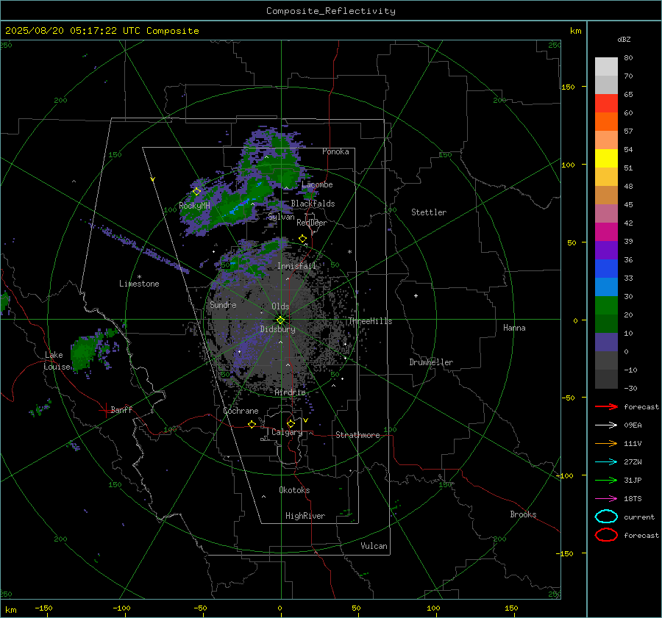Click the yellow diamond marker below Cochrane
The height and width of the screenshot is (618, 662).
pos(252,424)
